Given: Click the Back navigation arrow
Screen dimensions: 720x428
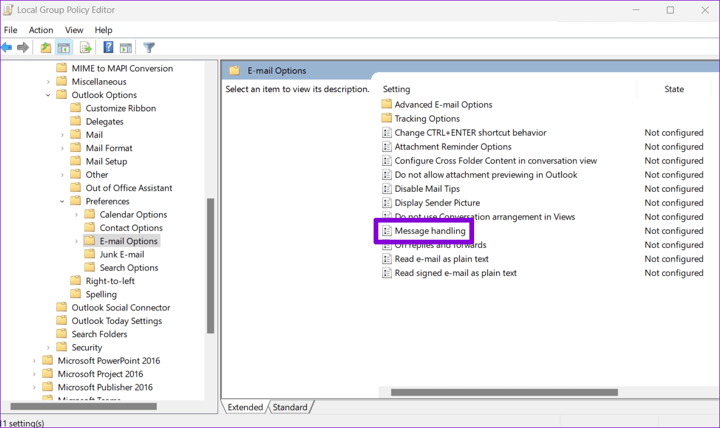Looking at the screenshot, I should pos(7,47).
